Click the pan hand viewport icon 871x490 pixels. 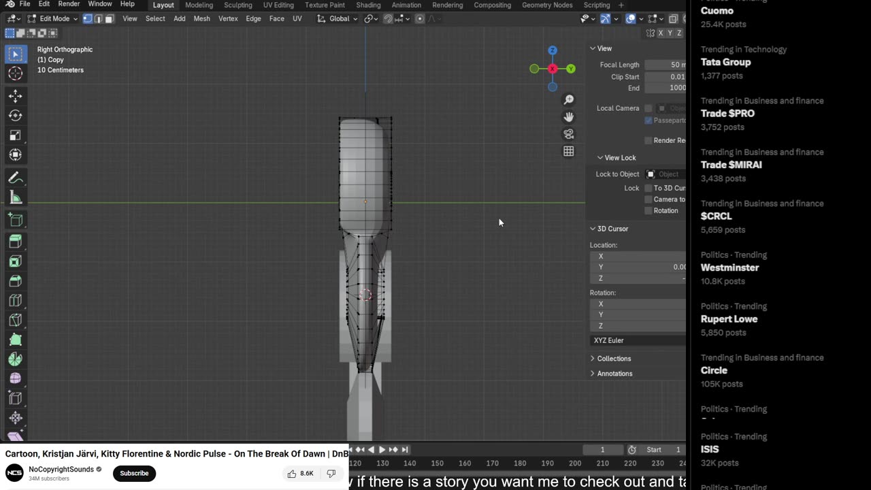point(569,117)
